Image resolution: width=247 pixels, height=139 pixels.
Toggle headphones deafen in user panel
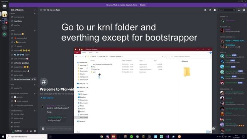click(31, 131)
